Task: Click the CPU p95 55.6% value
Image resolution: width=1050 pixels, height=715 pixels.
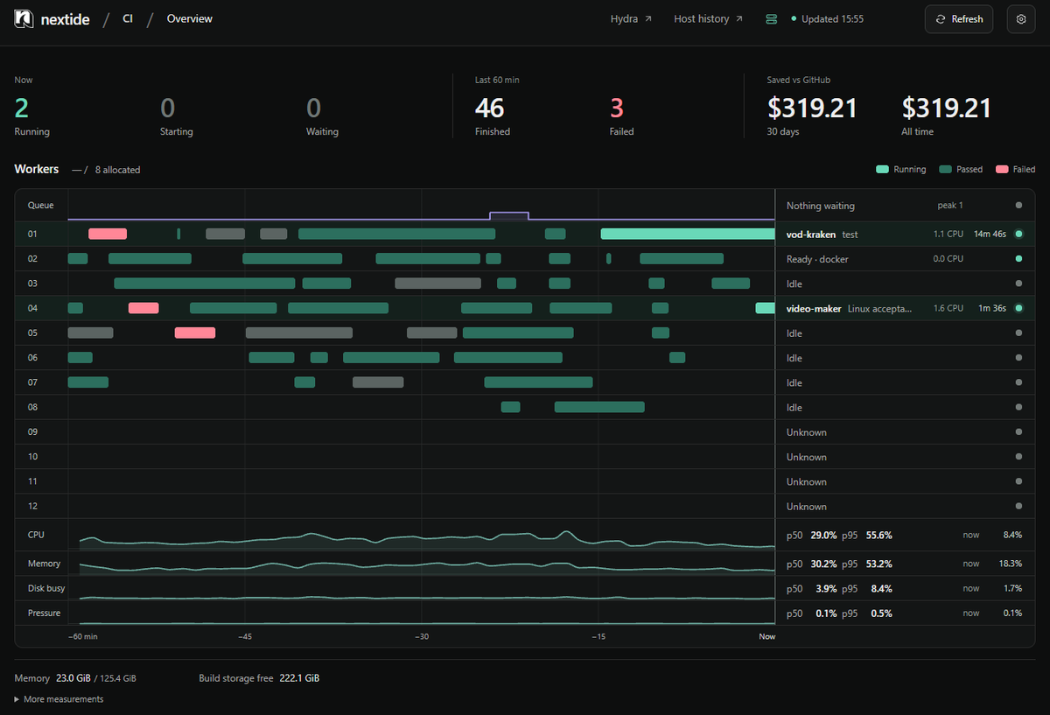Action: point(879,535)
